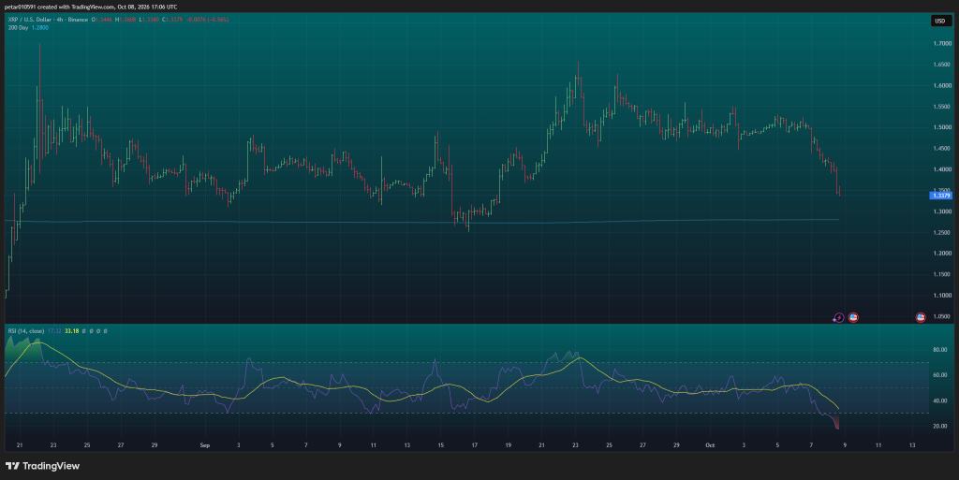The image size is (959, 480).
Task: Open the USD currency selector
Action: click(x=940, y=21)
